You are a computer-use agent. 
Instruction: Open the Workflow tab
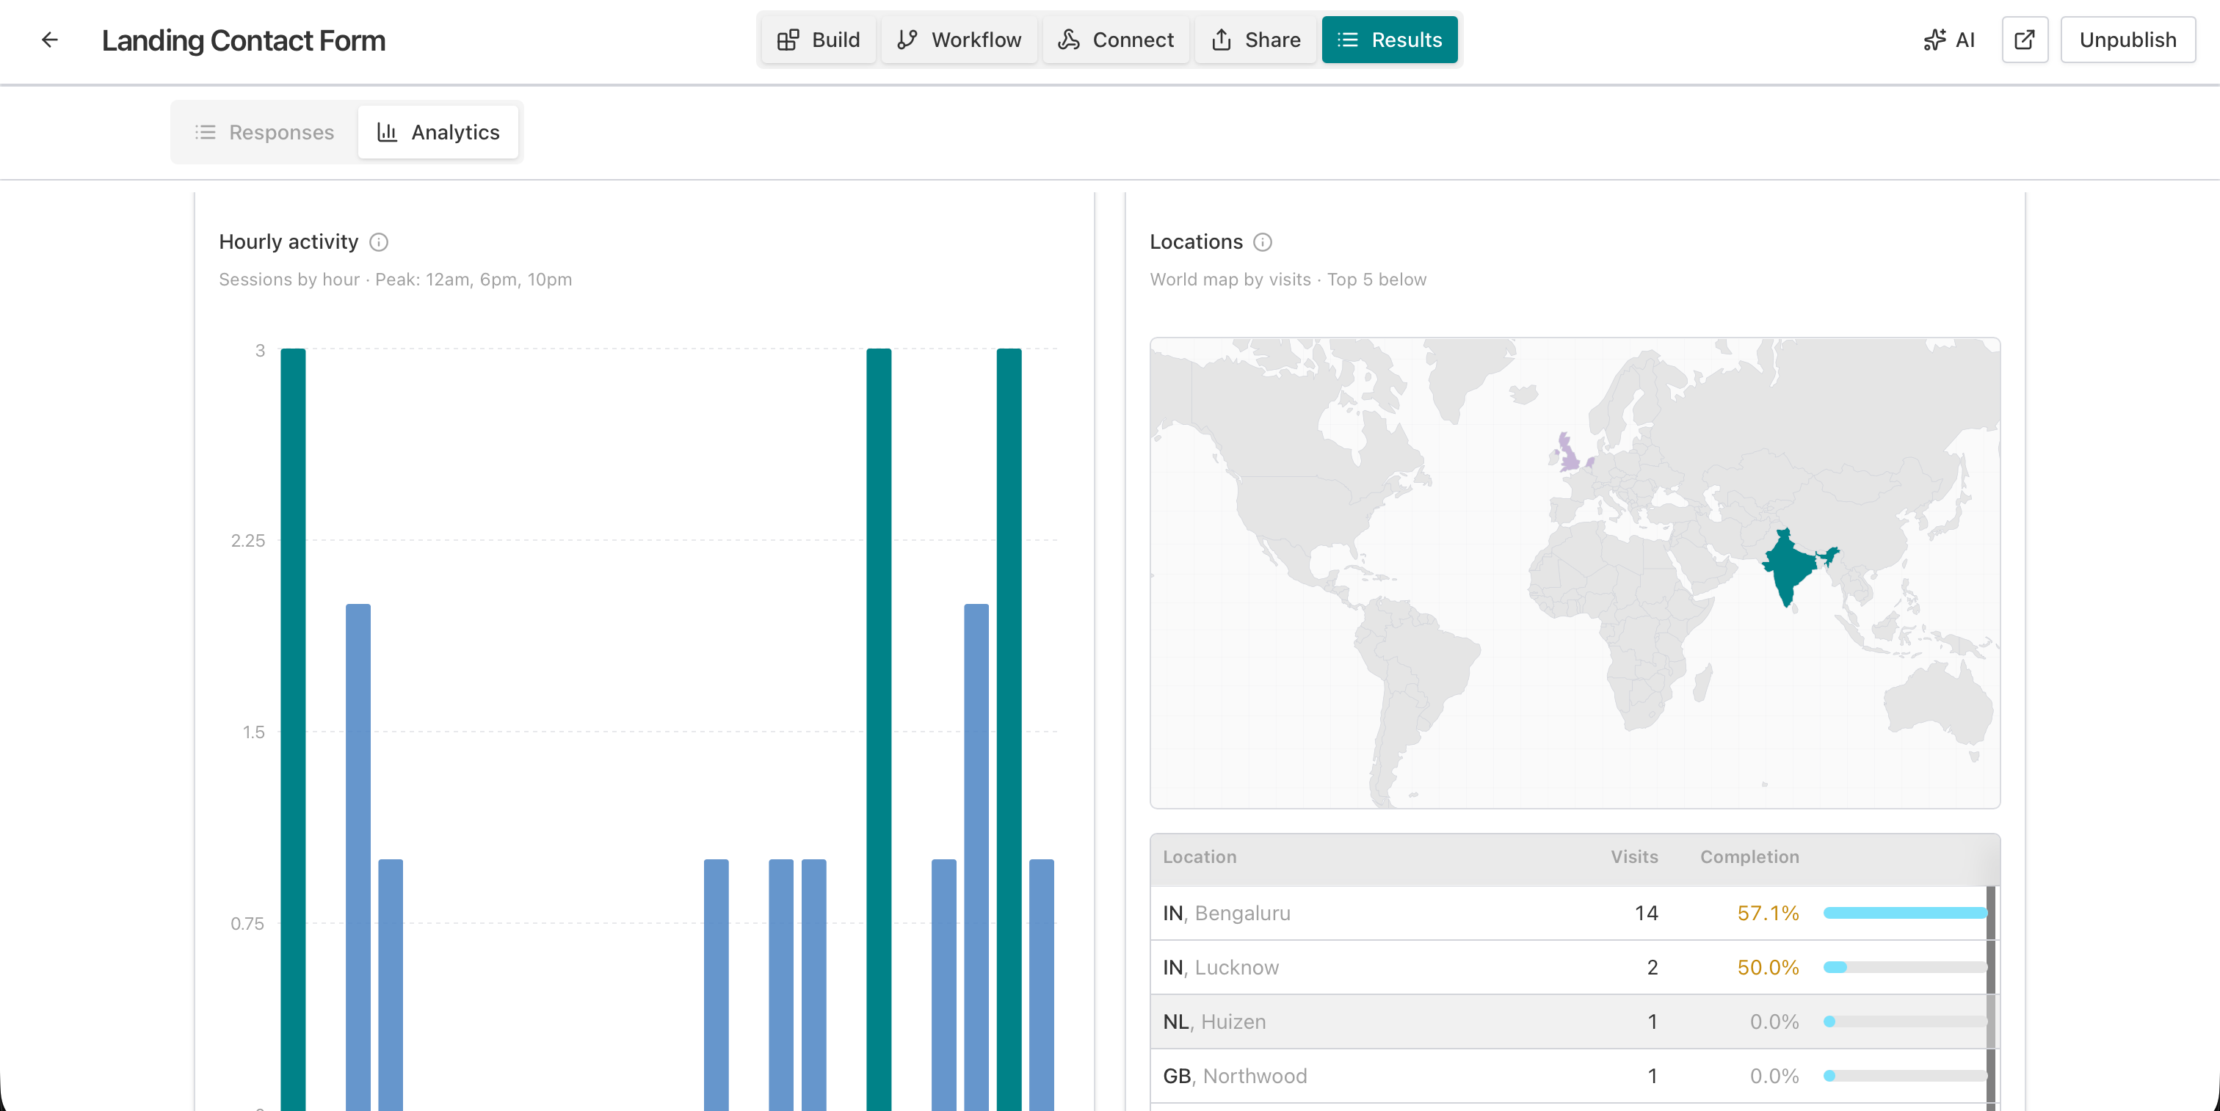click(x=960, y=40)
